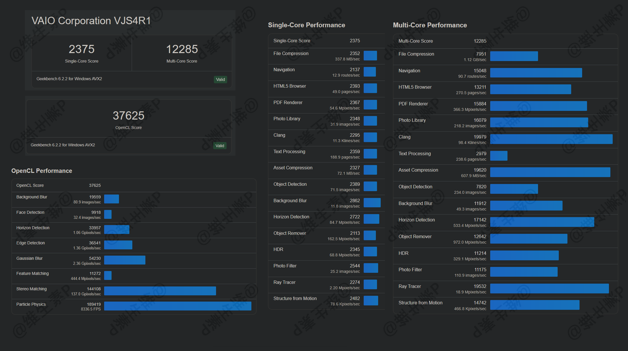This screenshot has height=351, width=628.
Task: Click the Particle Physics OpenCL result bar
Action: (177, 306)
